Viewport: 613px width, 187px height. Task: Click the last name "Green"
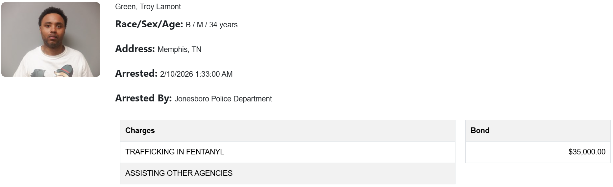click(125, 7)
